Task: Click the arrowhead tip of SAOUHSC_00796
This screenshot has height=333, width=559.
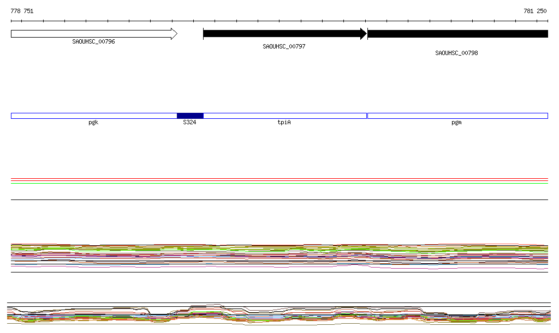Action: click(x=175, y=34)
